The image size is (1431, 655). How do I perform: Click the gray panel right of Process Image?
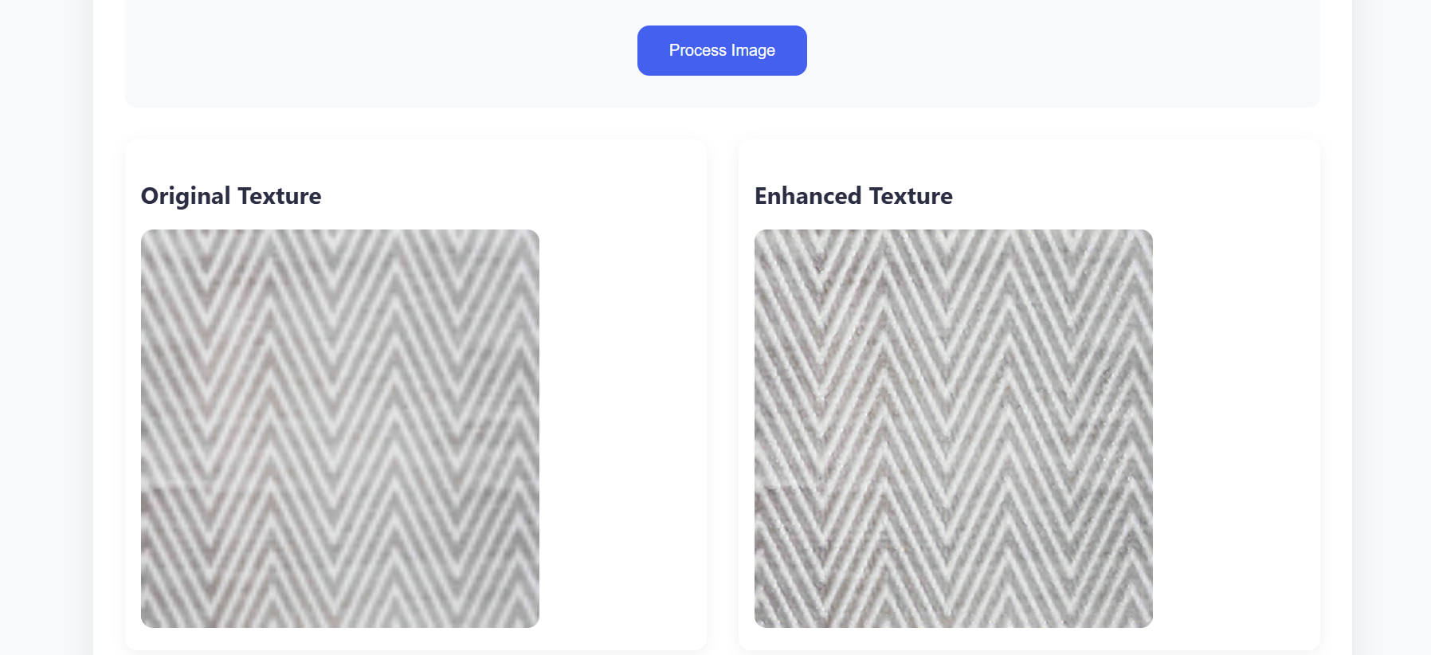point(1060,53)
